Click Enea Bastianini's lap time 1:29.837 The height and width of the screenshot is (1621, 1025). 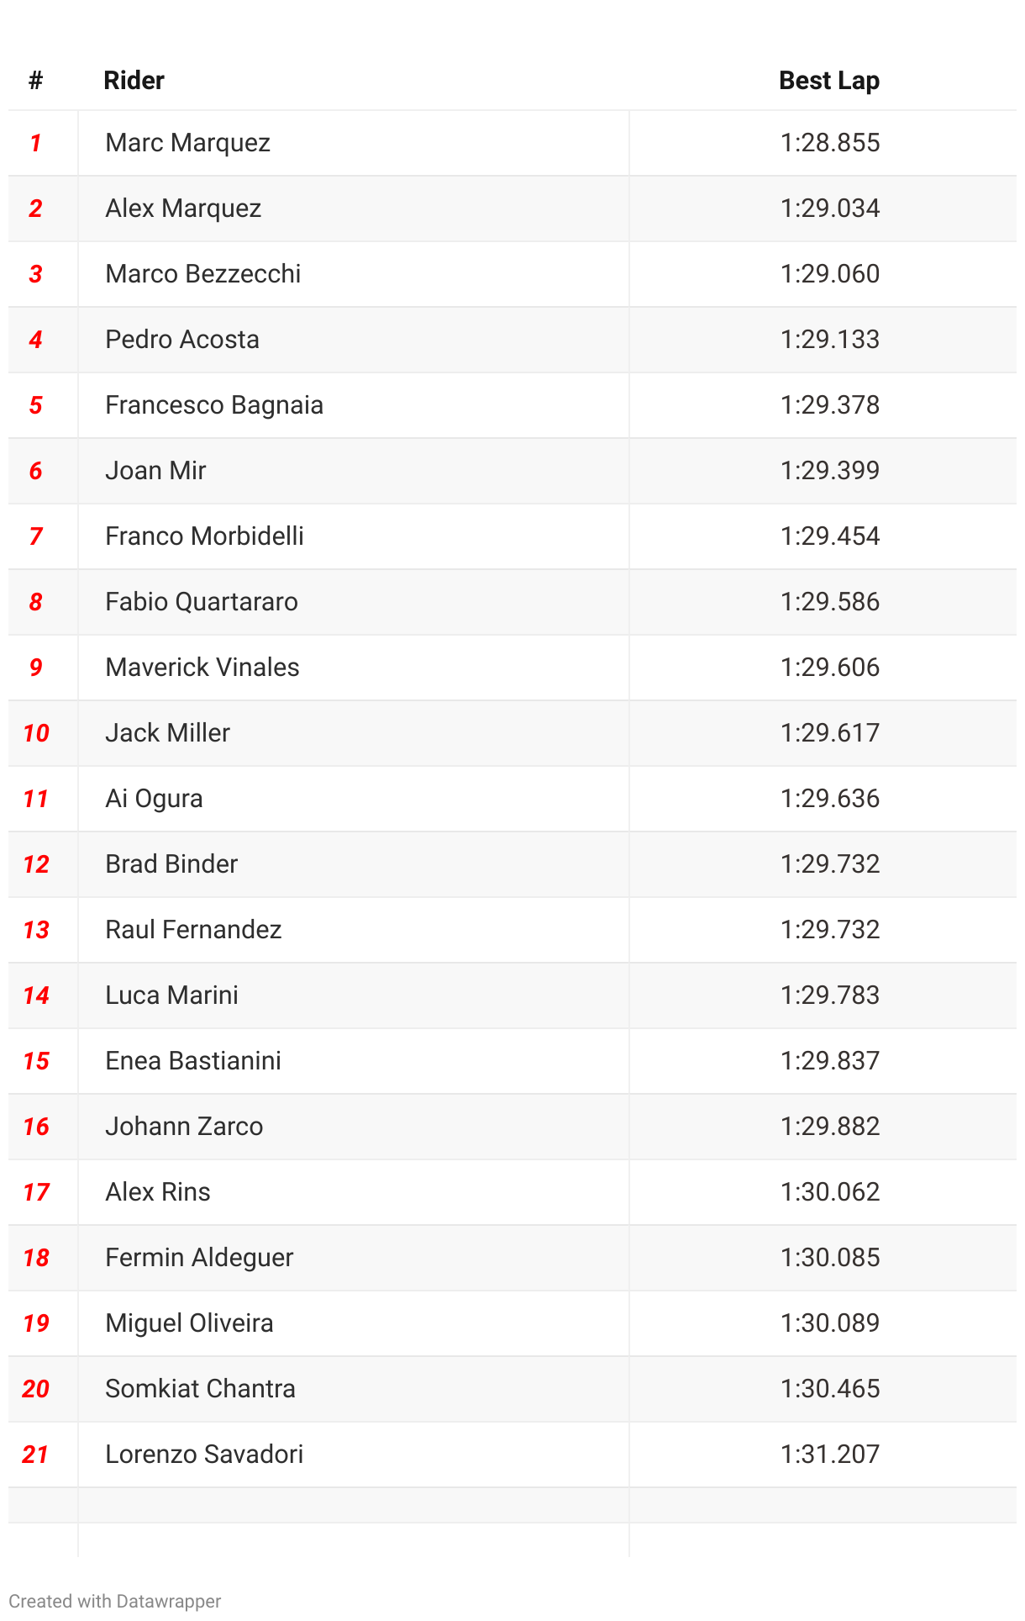click(830, 1061)
